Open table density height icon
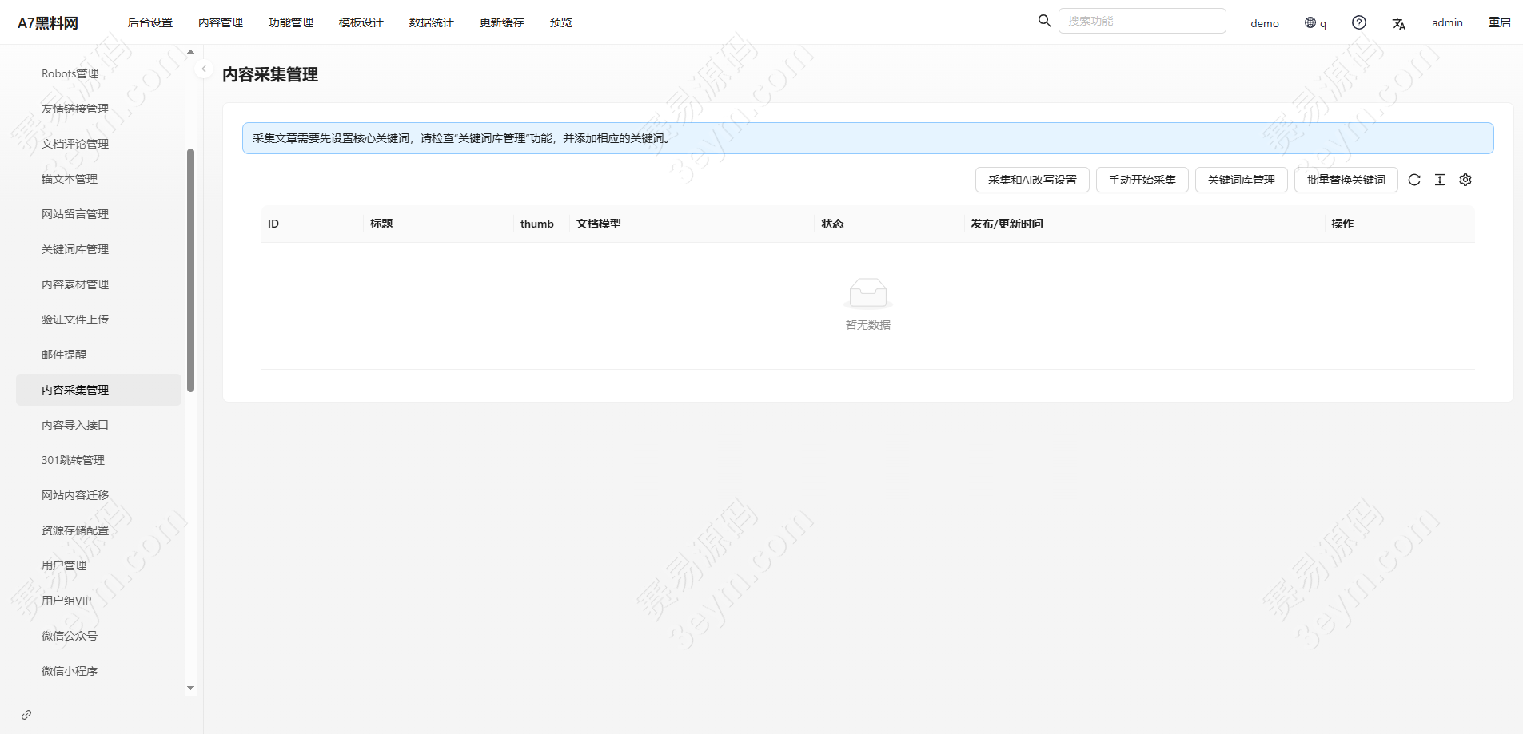Viewport: 1523px width, 734px height. pos(1439,180)
